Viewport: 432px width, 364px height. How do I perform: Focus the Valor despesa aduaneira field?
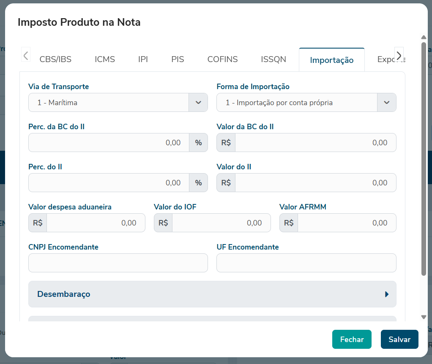coord(96,223)
